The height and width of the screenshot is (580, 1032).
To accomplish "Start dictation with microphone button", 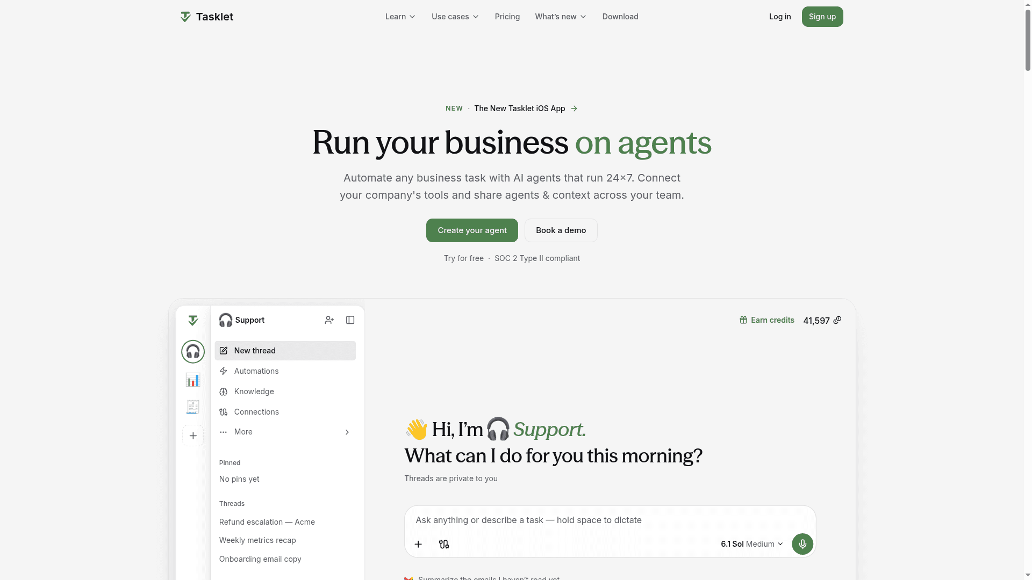I will tap(802, 544).
